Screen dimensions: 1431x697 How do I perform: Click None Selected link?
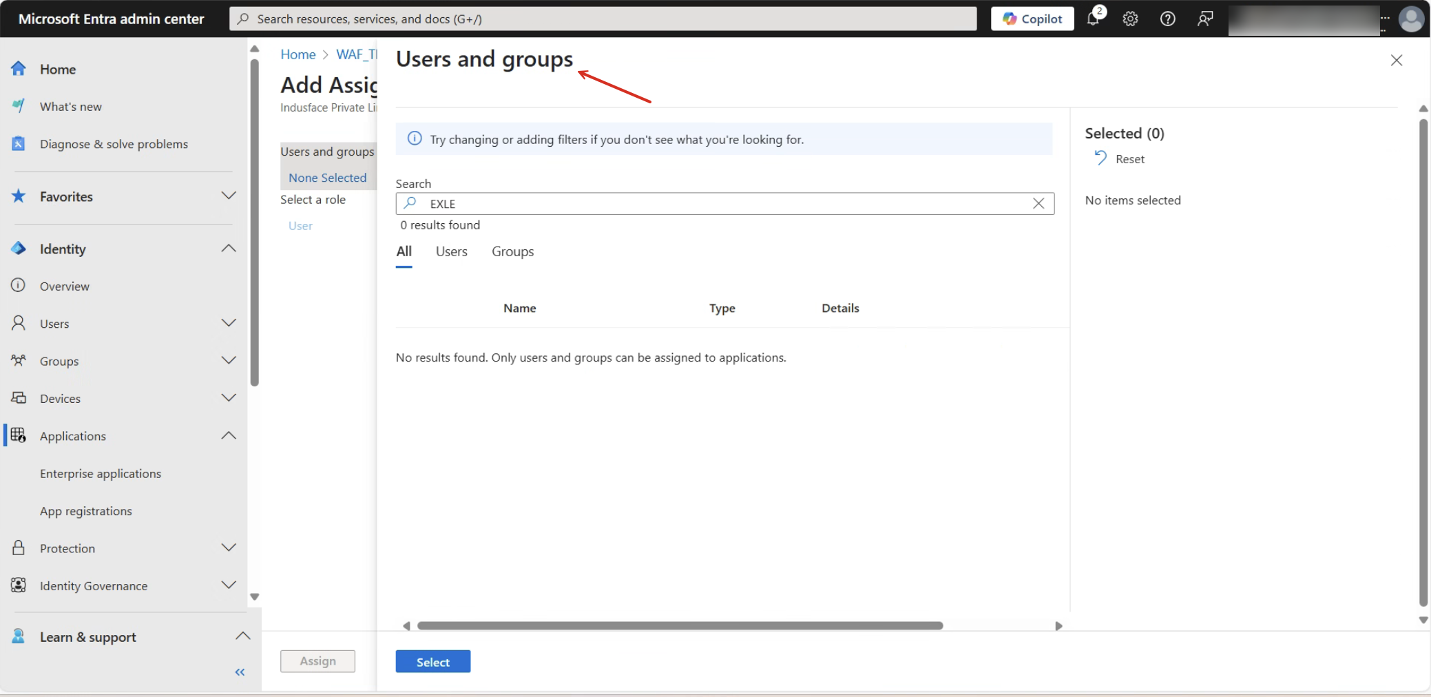[328, 178]
